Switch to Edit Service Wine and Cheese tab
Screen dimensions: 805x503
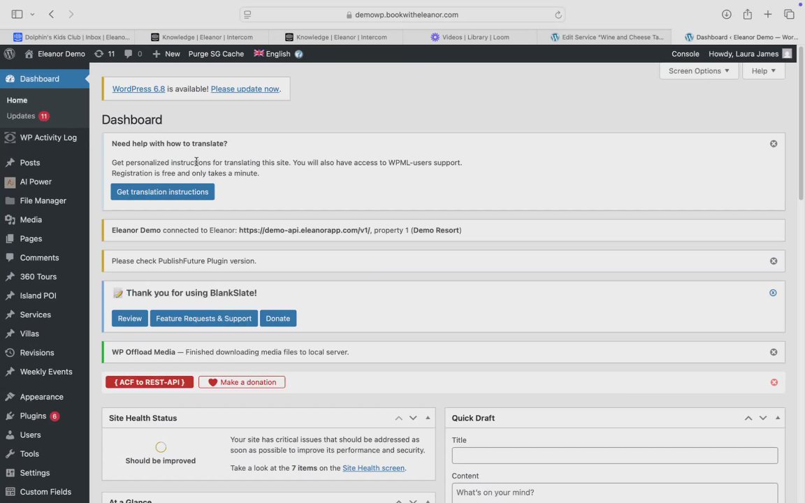[x=607, y=37]
